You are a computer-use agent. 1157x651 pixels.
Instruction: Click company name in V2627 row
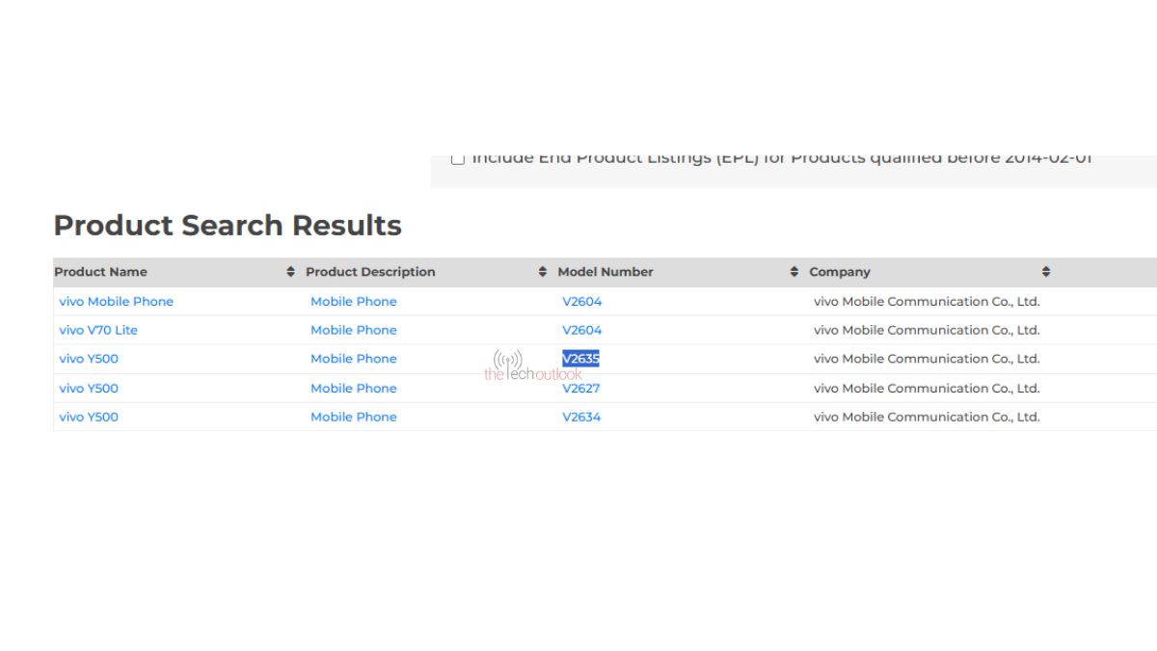click(927, 388)
